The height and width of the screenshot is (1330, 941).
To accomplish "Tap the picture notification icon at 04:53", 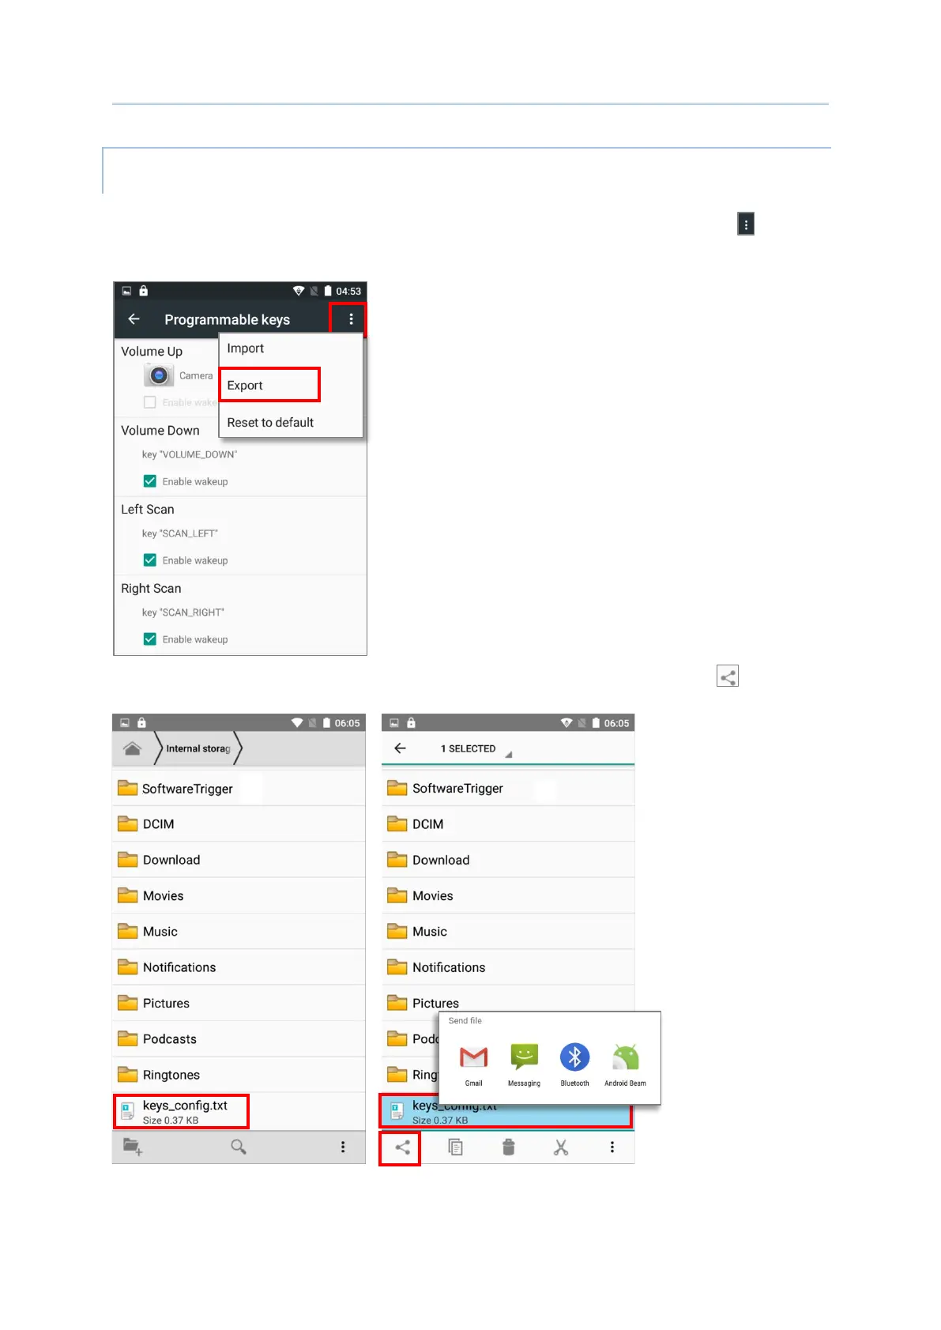I will (126, 291).
